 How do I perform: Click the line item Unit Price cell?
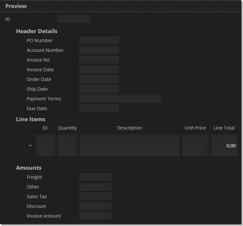(x=195, y=146)
